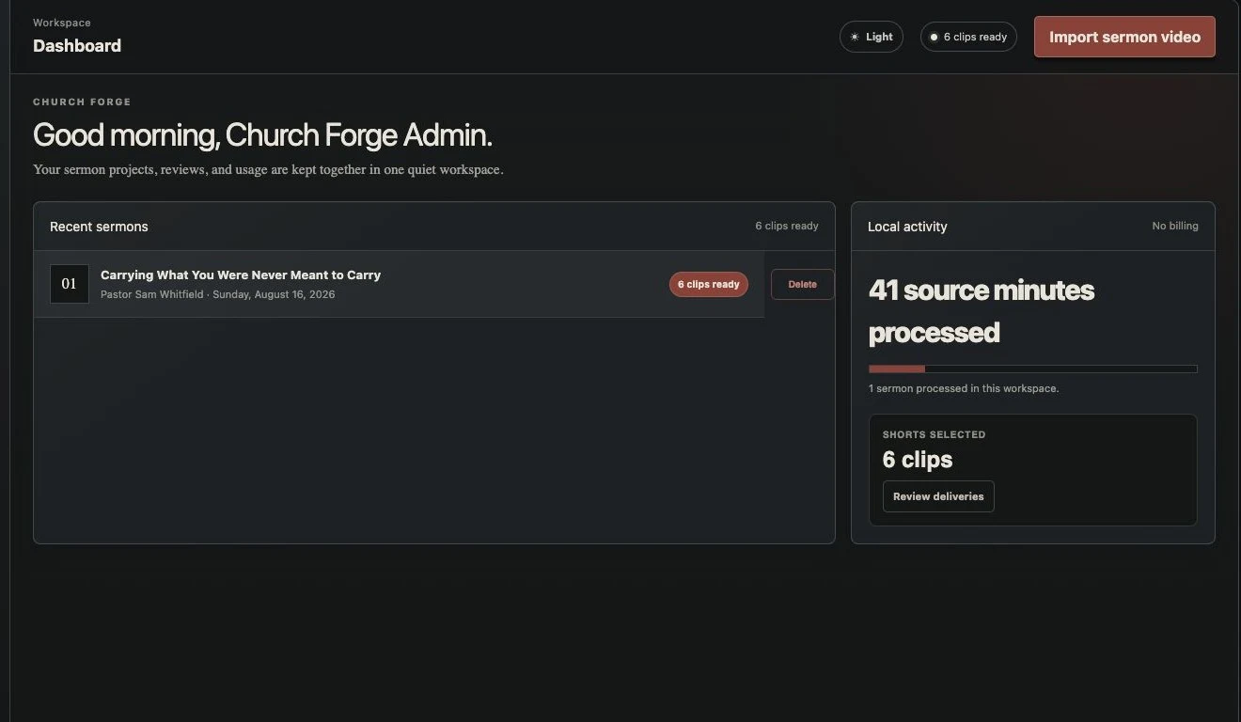Click 41 source minutes processed text
This screenshot has width=1241, height=722.
(x=982, y=311)
